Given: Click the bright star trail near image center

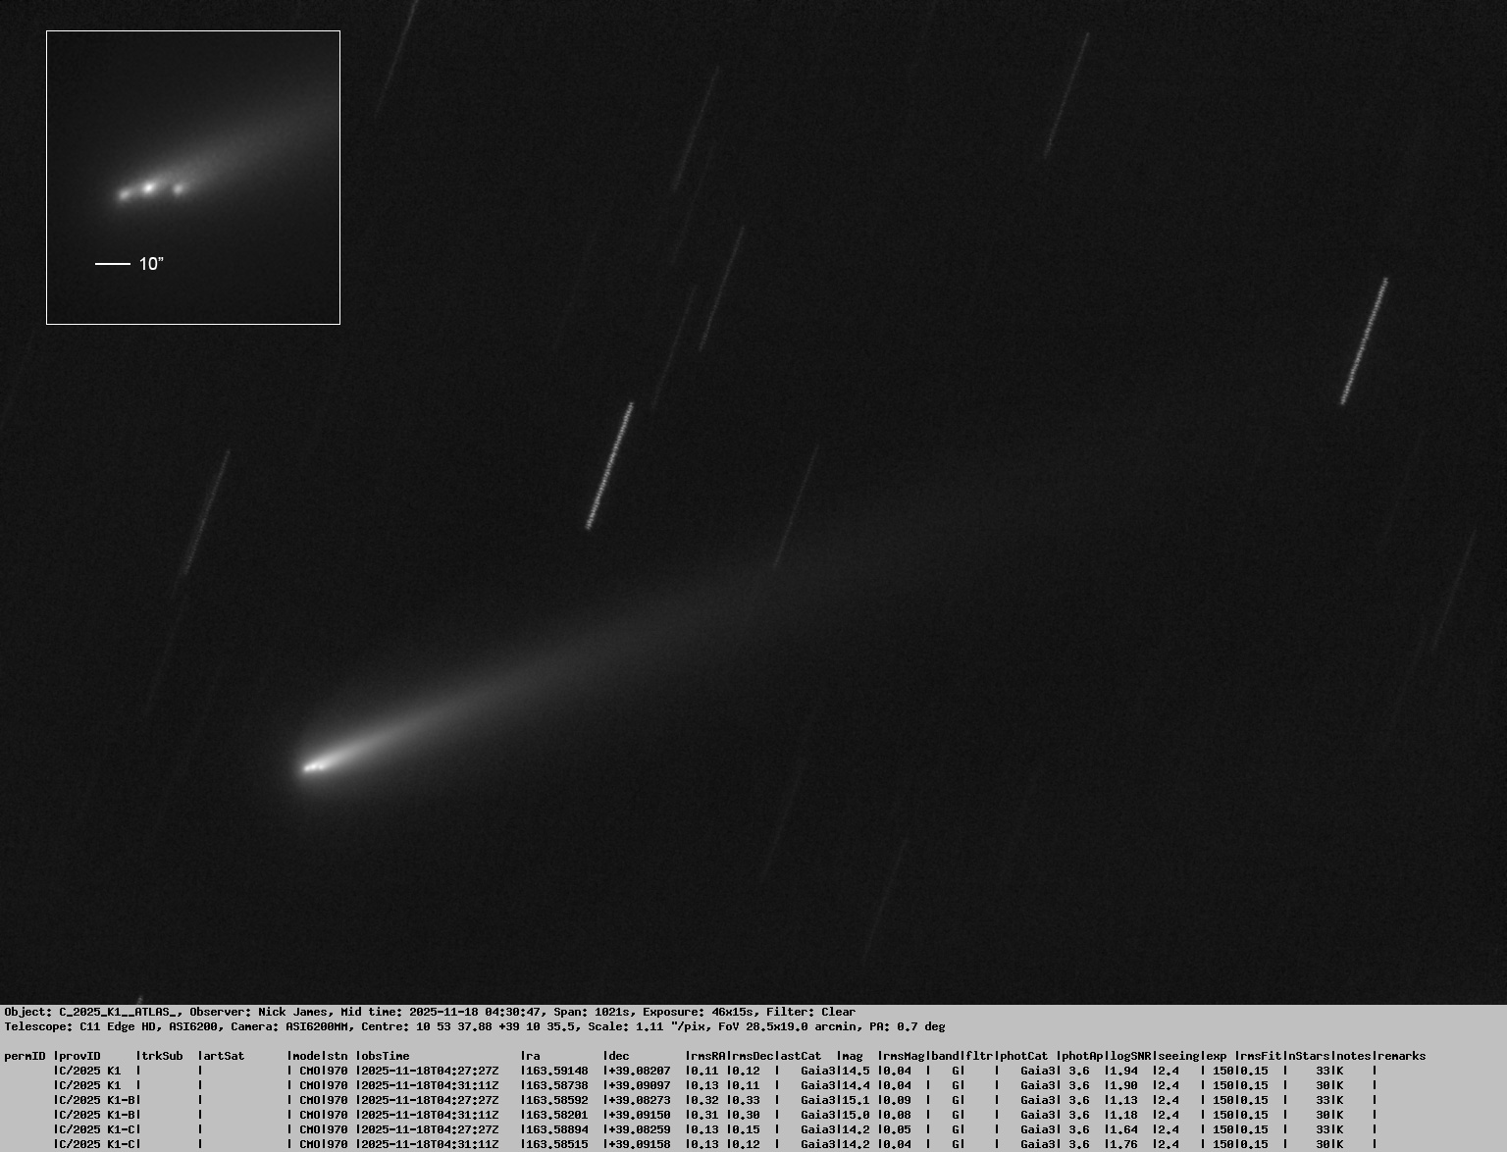Looking at the screenshot, I should (609, 466).
